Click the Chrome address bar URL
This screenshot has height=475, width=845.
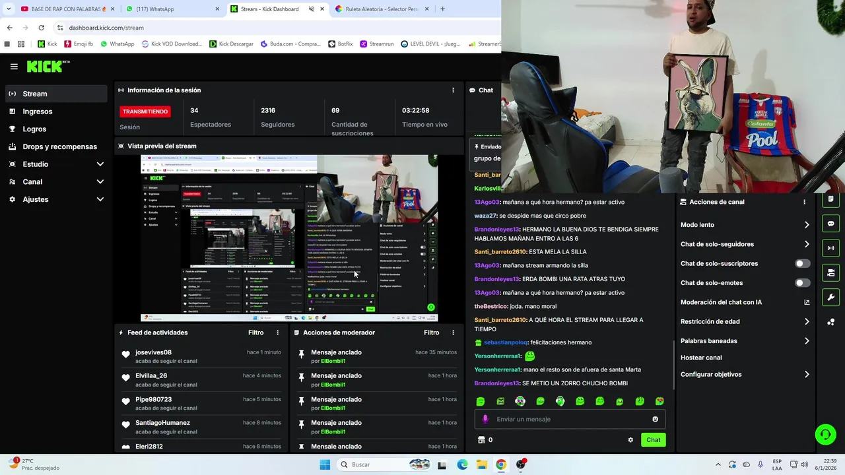106,28
